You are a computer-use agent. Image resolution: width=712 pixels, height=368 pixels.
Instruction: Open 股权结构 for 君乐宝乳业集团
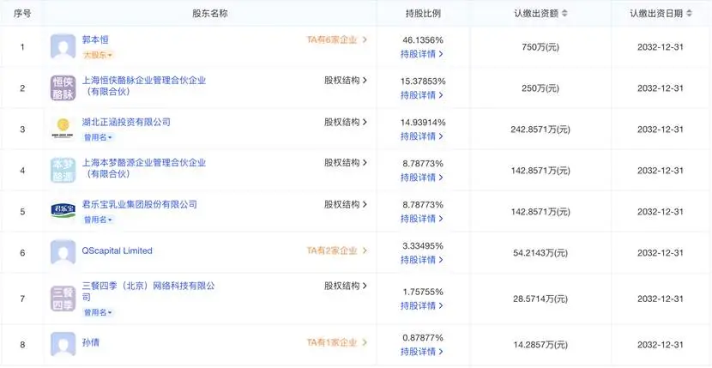[x=345, y=205]
